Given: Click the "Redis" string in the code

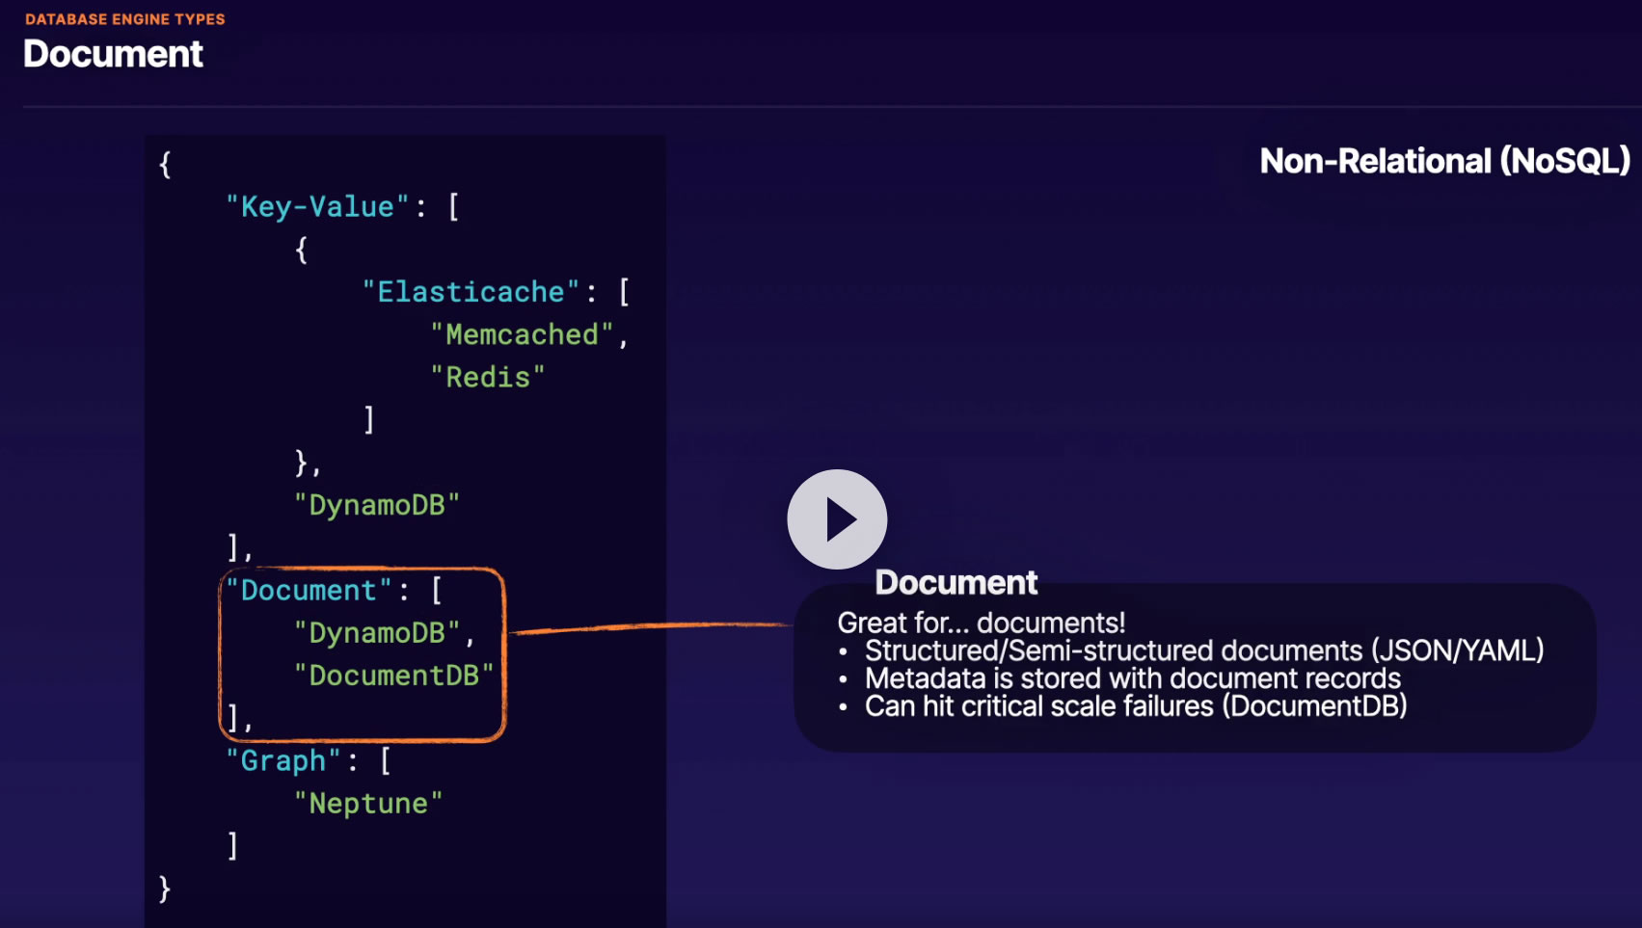Looking at the screenshot, I should point(488,377).
